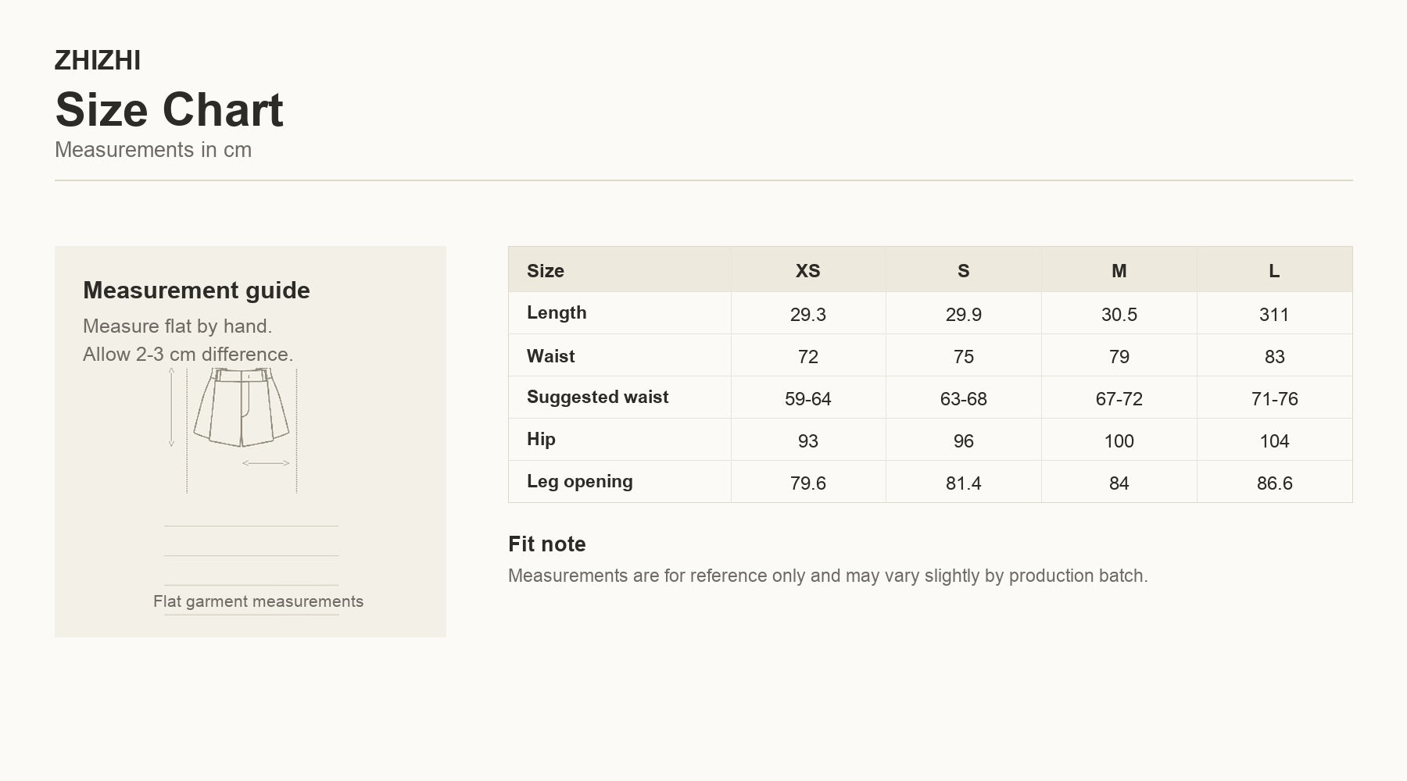The image size is (1407, 781).
Task: Click the horizontal leg opening arrow
Action: 266,463
